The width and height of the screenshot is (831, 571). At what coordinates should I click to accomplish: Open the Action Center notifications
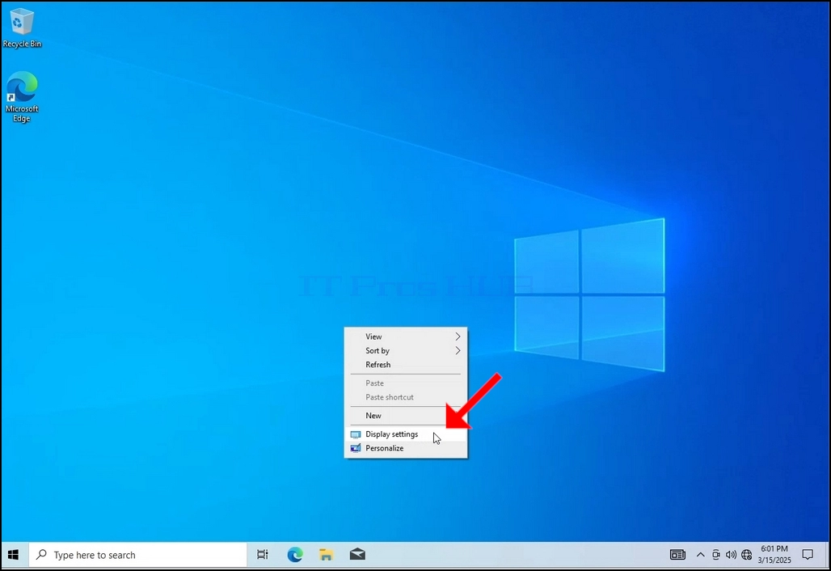[x=808, y=555]
